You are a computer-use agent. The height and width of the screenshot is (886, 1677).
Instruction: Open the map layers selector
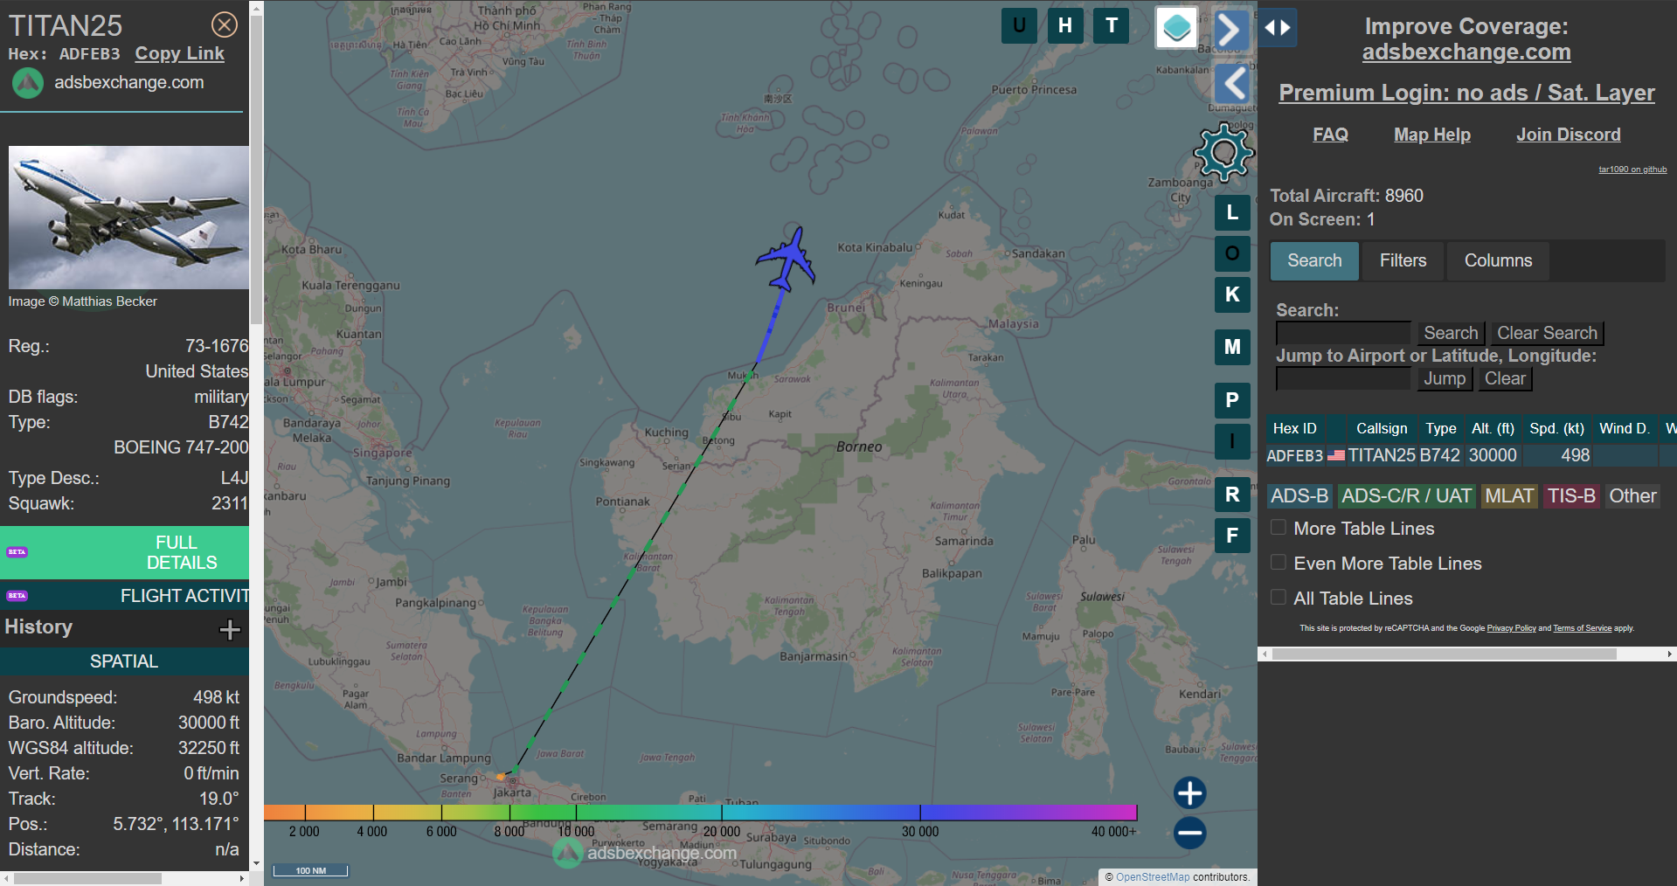(1176, 27)
